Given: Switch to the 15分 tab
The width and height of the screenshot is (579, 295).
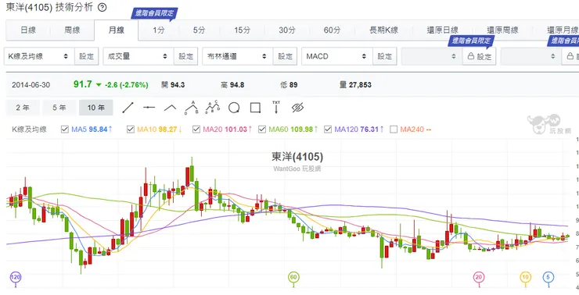Looking at the screenshot, I should click(x=243, y=30).
